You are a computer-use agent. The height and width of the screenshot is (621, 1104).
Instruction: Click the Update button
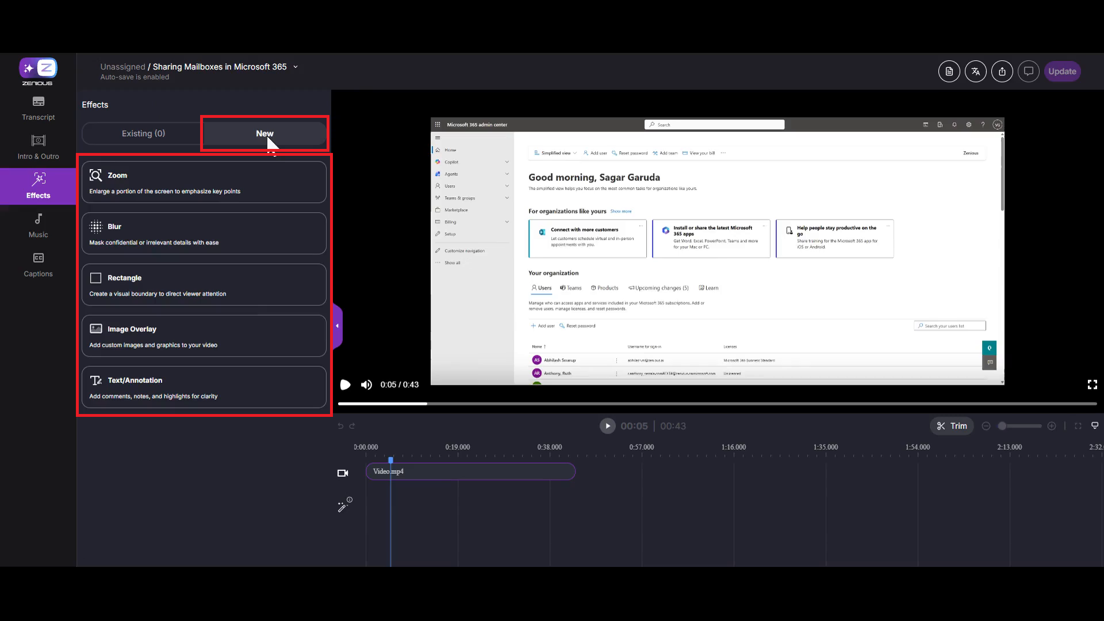click(x=1061, y=71)
